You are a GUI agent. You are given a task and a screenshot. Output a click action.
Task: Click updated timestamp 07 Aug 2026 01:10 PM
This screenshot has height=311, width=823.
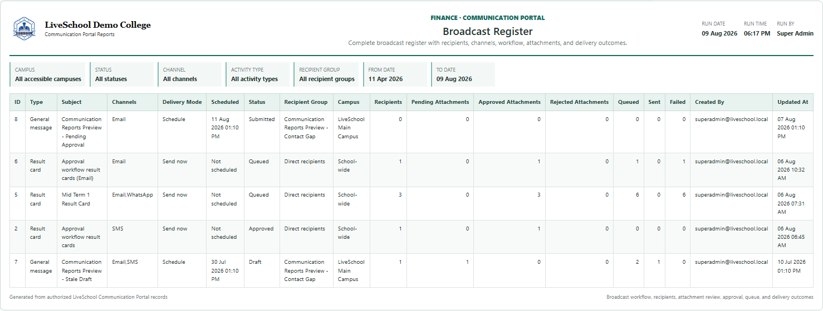tap(791, 128)
